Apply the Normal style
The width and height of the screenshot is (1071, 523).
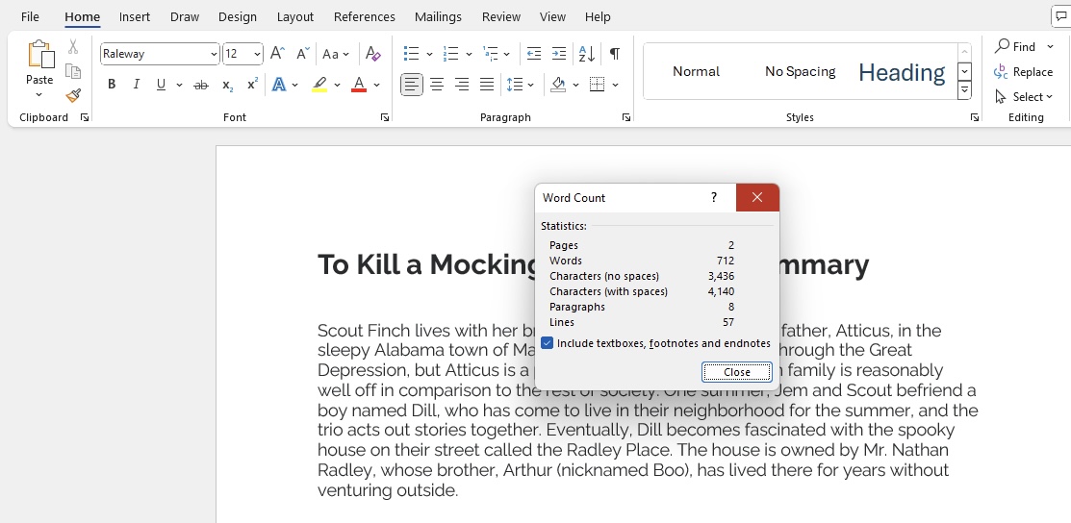coord(696,71)
